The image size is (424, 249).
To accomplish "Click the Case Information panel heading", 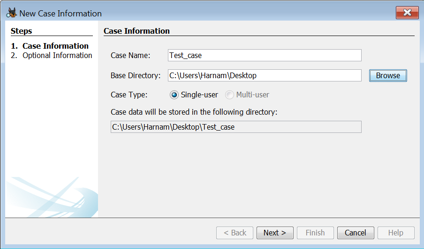I will coord(136,31).
